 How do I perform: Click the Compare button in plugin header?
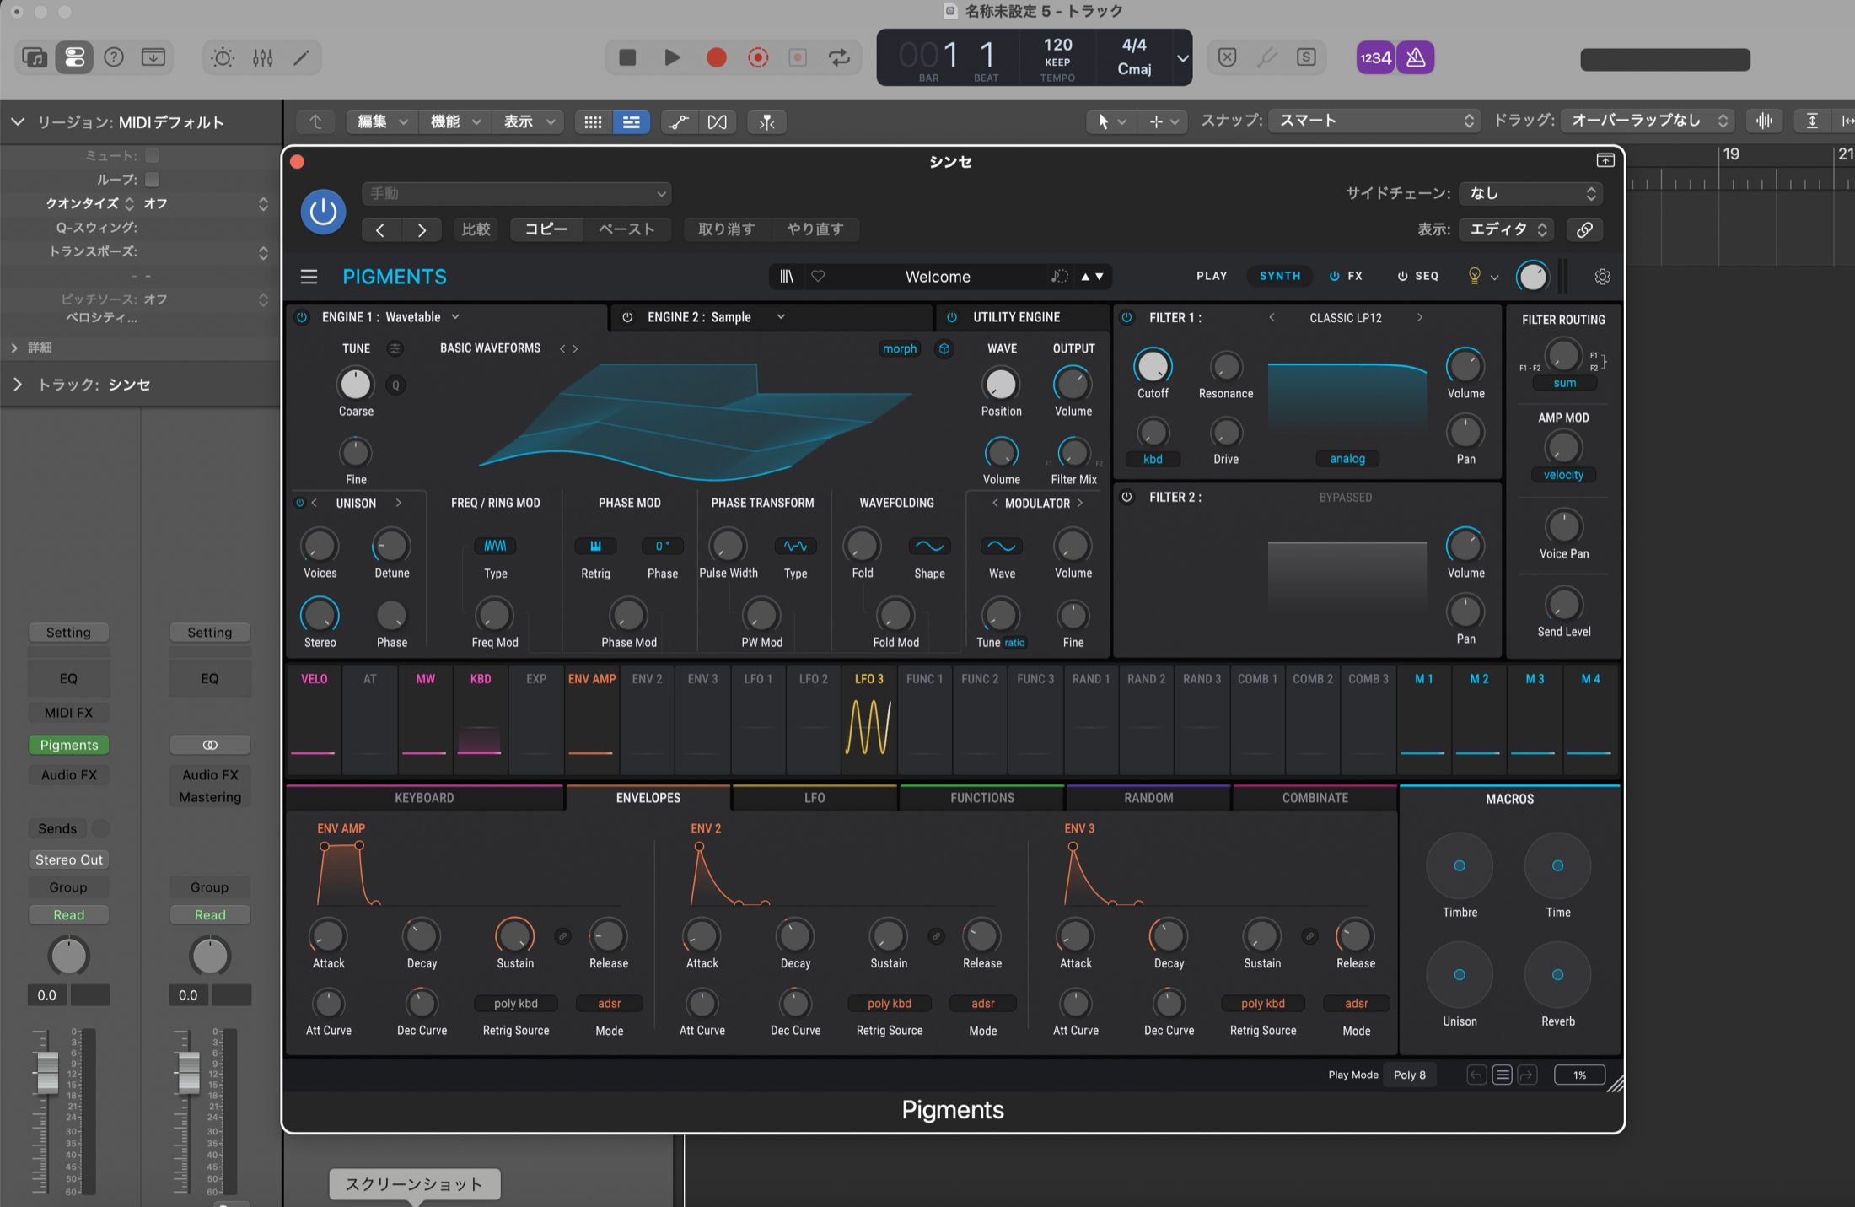(x=476, y=229)
